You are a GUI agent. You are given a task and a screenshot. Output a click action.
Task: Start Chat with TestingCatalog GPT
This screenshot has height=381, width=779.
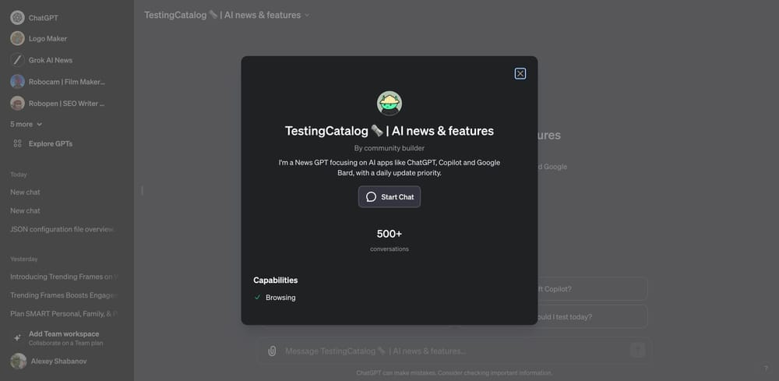[389, 196]
